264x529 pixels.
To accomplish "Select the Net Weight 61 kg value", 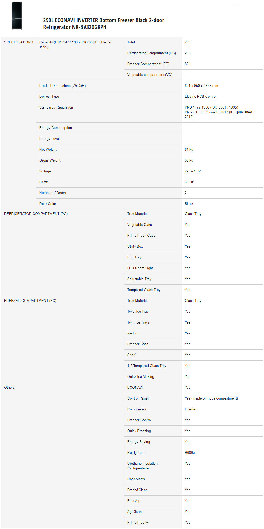I will click(x=189, y=150).
